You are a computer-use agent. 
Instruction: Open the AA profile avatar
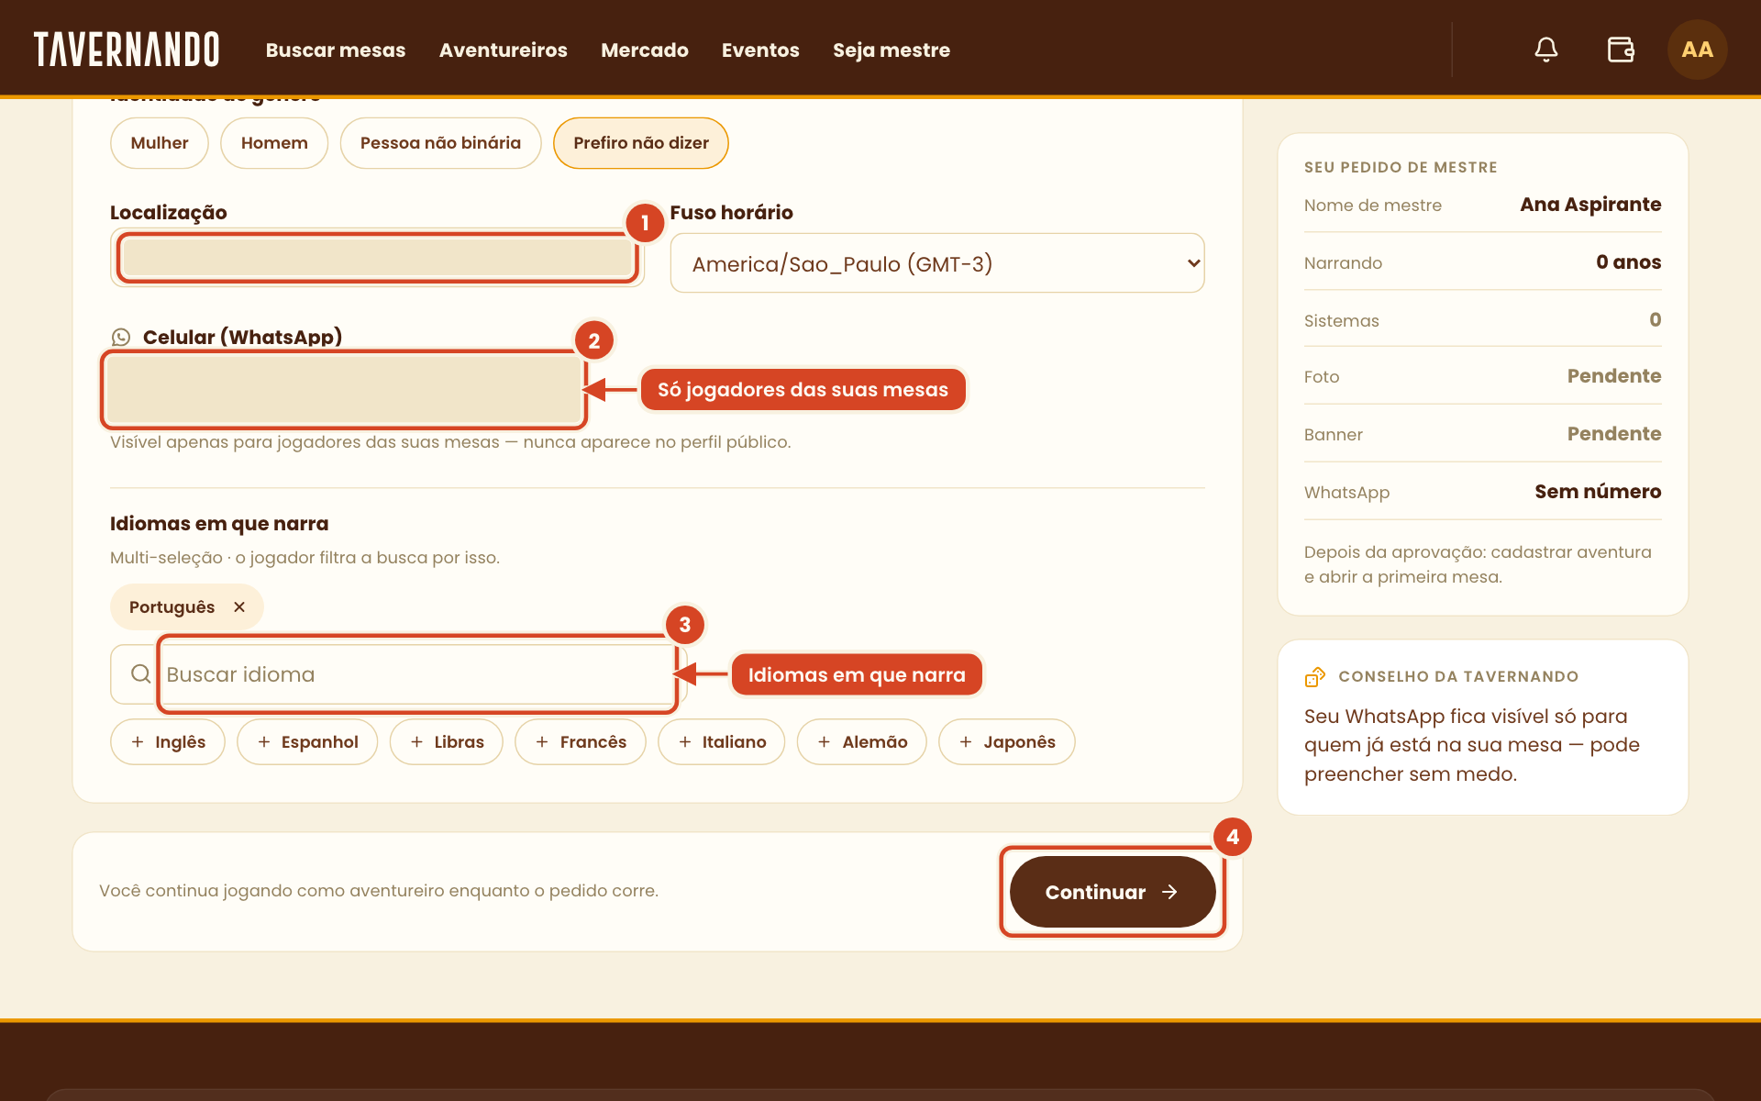pyautogui.click(x=1697, y=50)
